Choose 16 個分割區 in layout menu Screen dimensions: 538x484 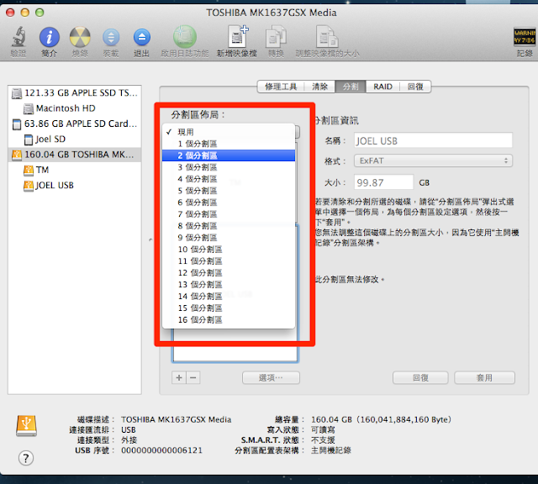229,319
